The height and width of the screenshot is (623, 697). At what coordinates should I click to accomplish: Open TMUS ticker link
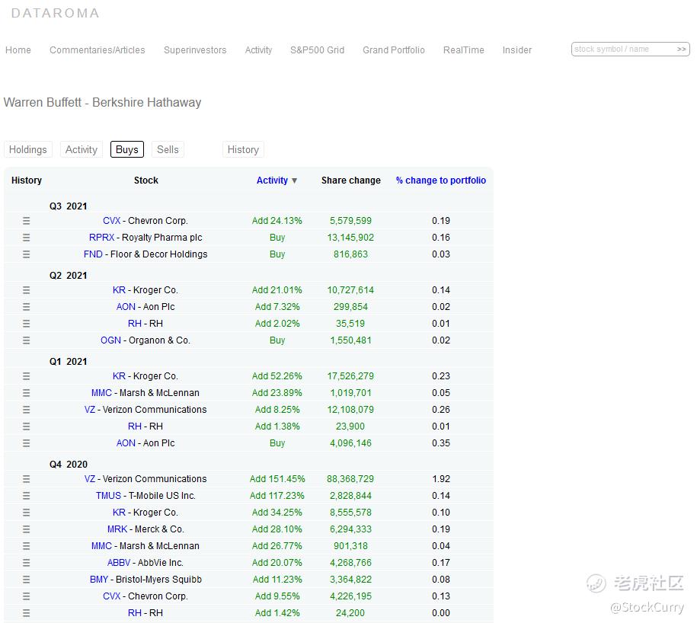pyautogui.click(x=108, y=496)
